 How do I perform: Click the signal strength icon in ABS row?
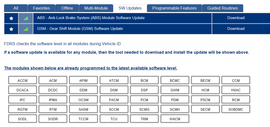click(x=26, y=18)
